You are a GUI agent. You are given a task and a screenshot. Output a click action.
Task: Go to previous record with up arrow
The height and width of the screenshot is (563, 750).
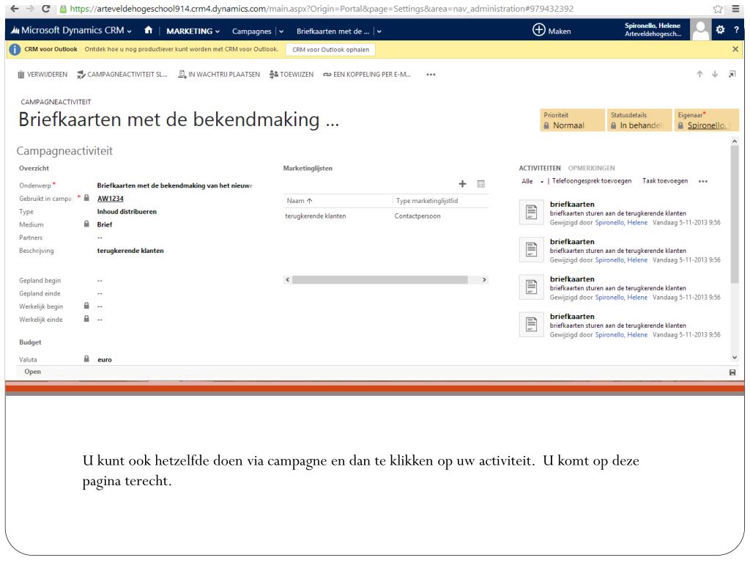point(699,74)
